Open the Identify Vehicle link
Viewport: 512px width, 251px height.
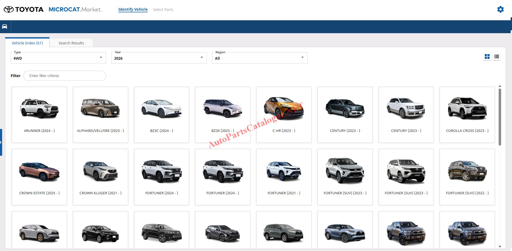(133, 9)
